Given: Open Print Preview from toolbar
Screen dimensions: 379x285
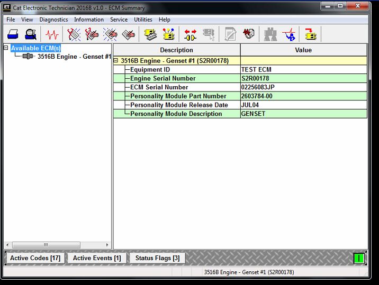Looking at the screenshot, I should point(31,34).
